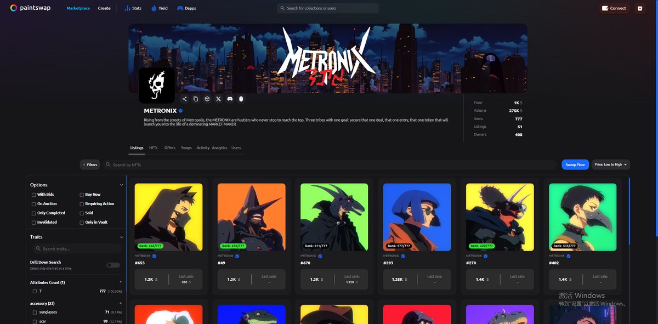658x324 pixels.
Task: Click the magnifier in the Search by NFTs bar
Action: pos(108,164)
